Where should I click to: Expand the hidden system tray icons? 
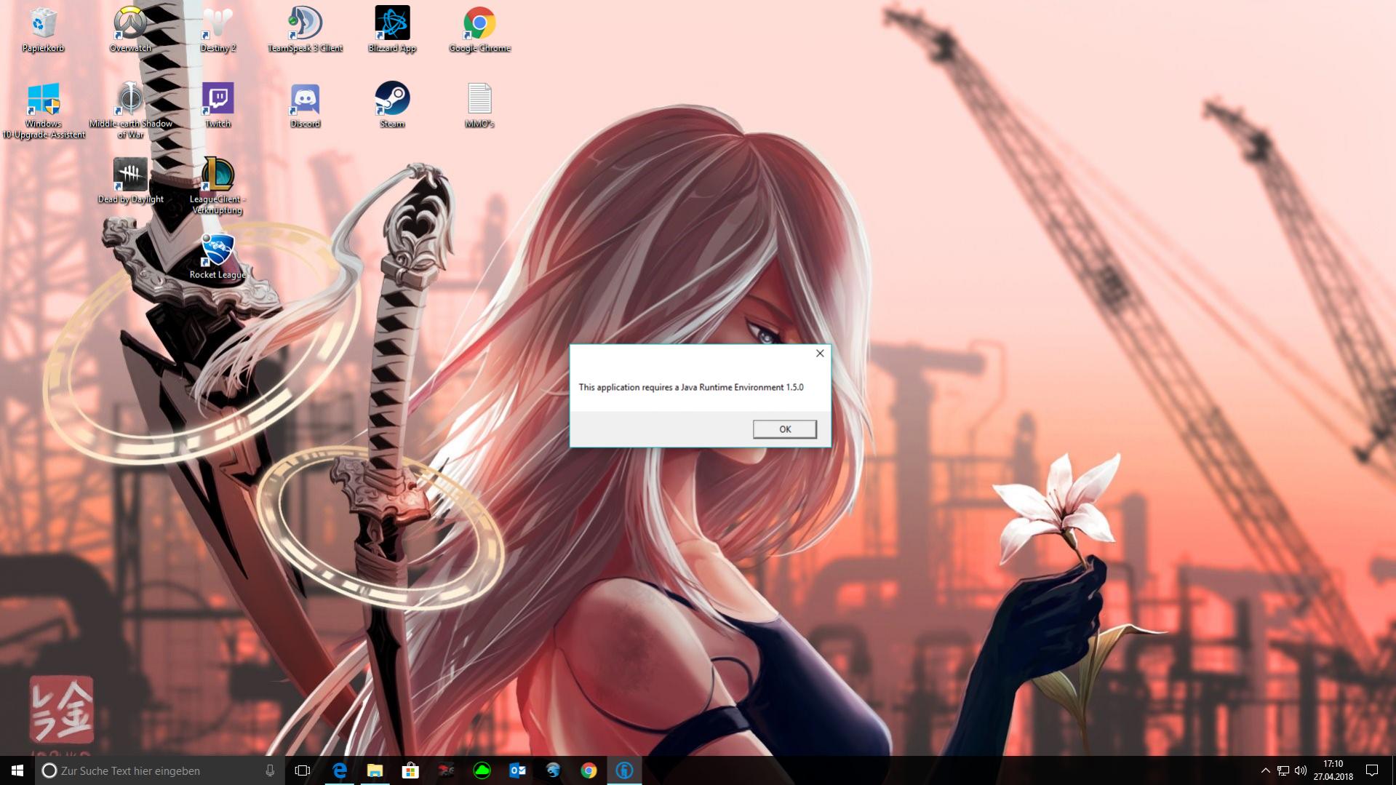(1265, 770)
